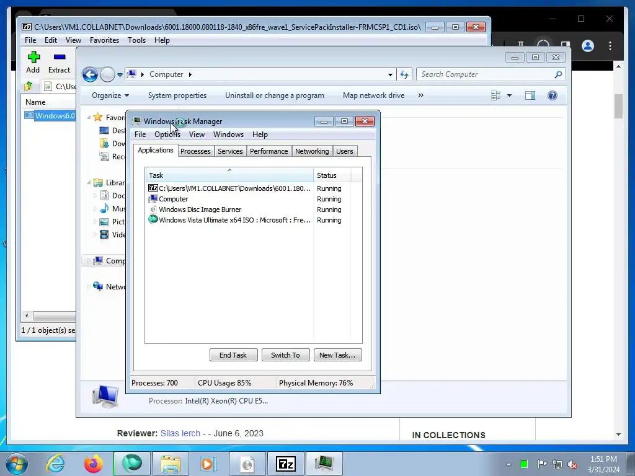Image resolution: width=635 pixels, height=476 pixels.
Task: Click the 7-Zip up folder icon
Action: (29, 86)
